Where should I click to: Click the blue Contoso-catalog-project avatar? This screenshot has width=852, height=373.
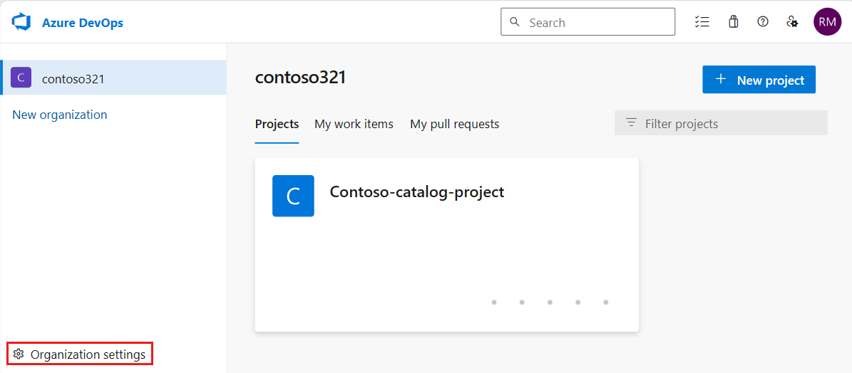click(x=293, y=196)
